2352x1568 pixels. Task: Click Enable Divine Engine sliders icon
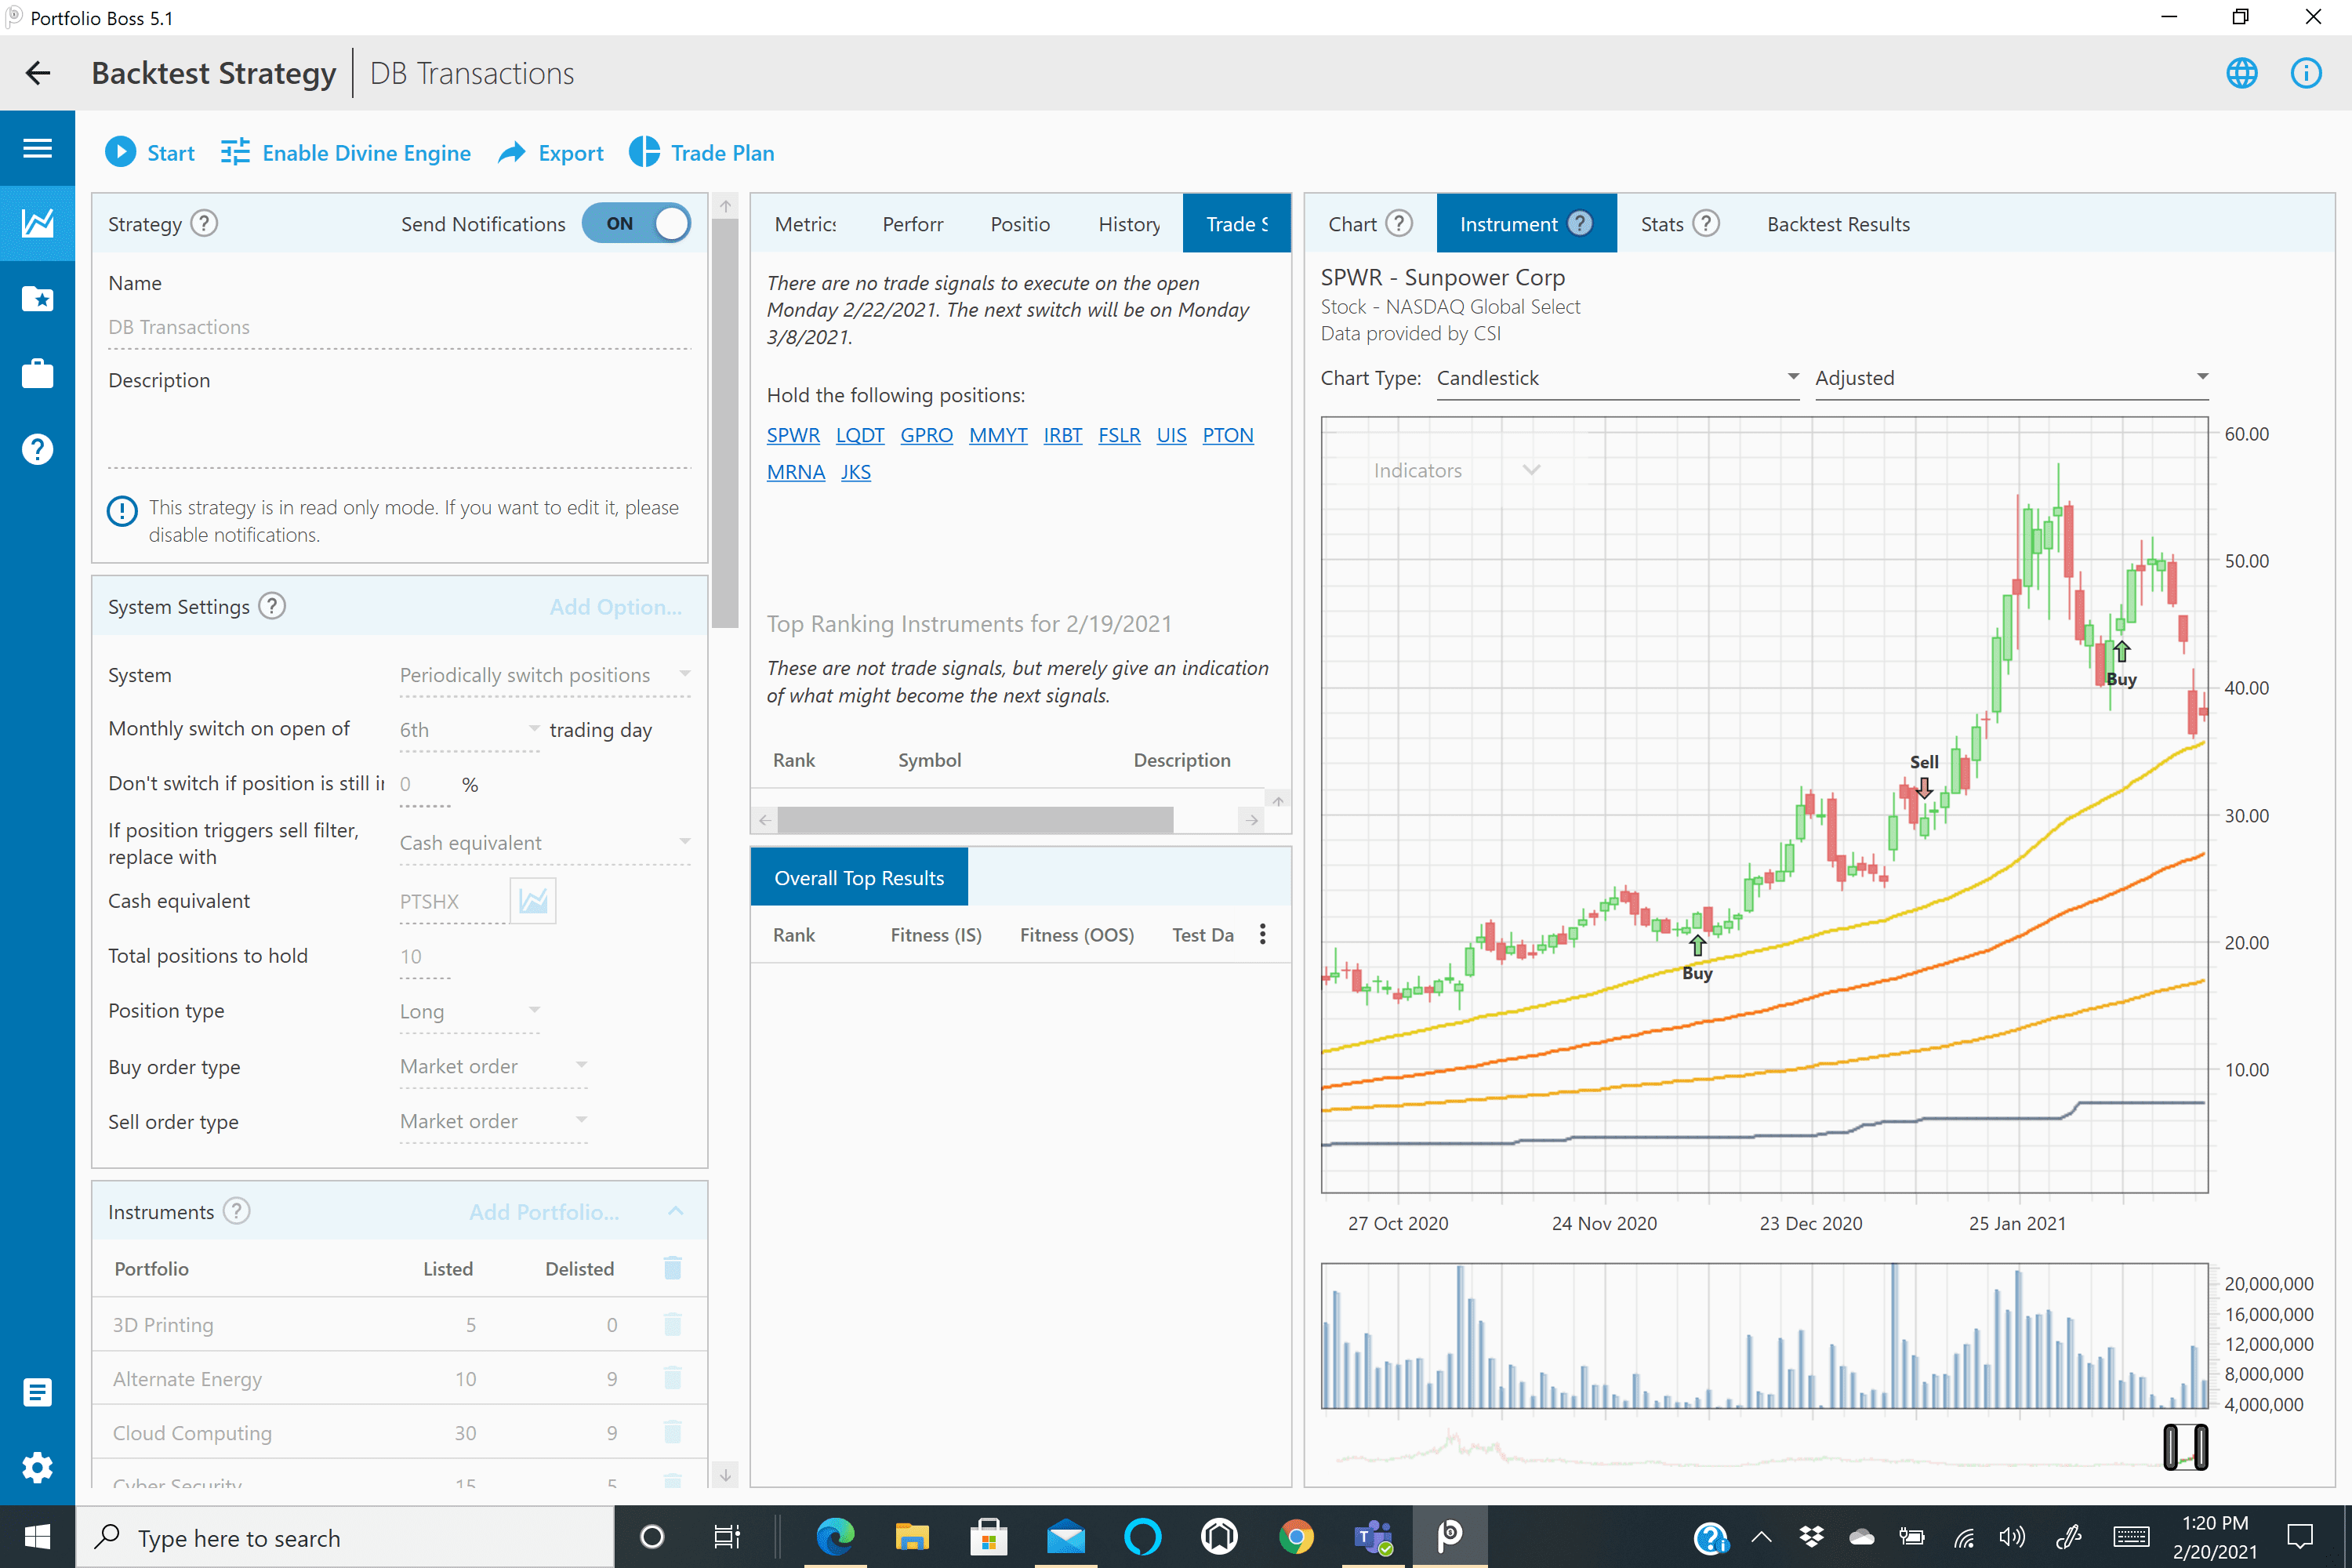click(x=235, y=152)
